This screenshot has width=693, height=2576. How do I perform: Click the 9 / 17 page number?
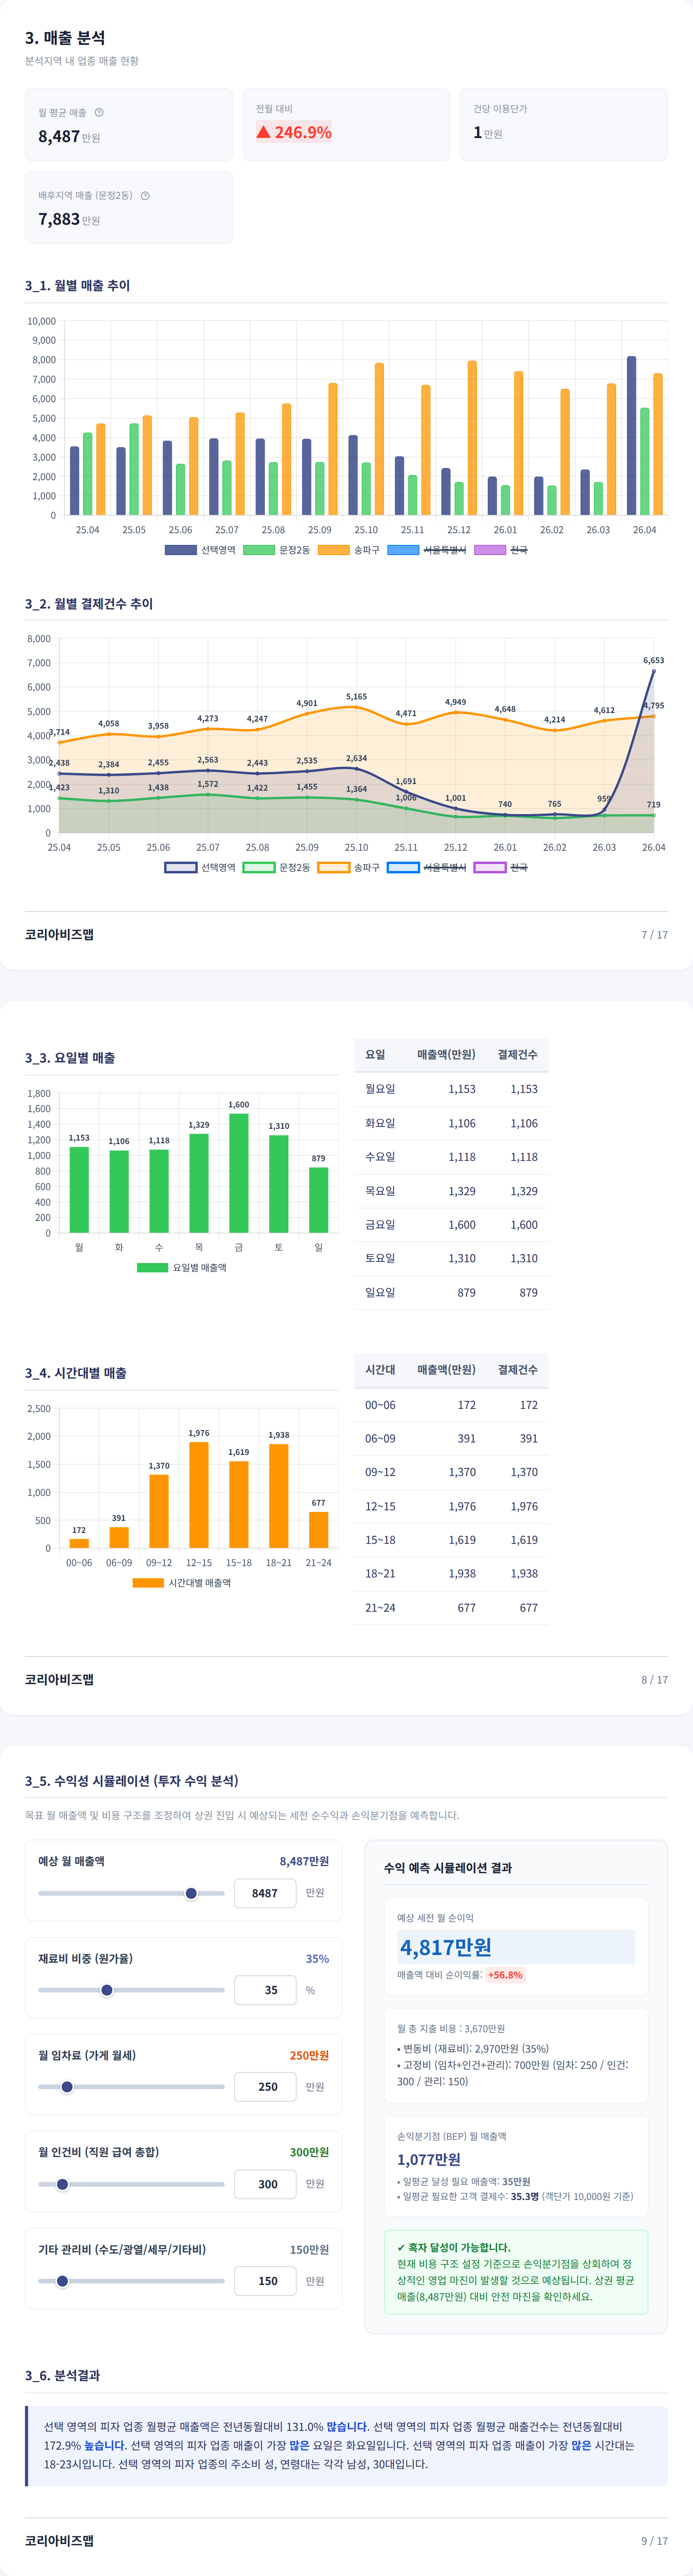[654, 2540]
